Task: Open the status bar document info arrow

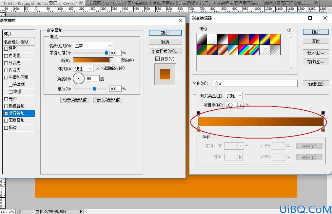Action: click(x=81, y=211)
